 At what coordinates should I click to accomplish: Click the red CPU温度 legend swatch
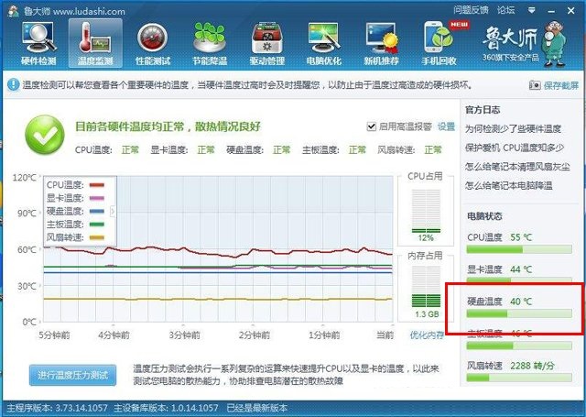coord(97,185)
